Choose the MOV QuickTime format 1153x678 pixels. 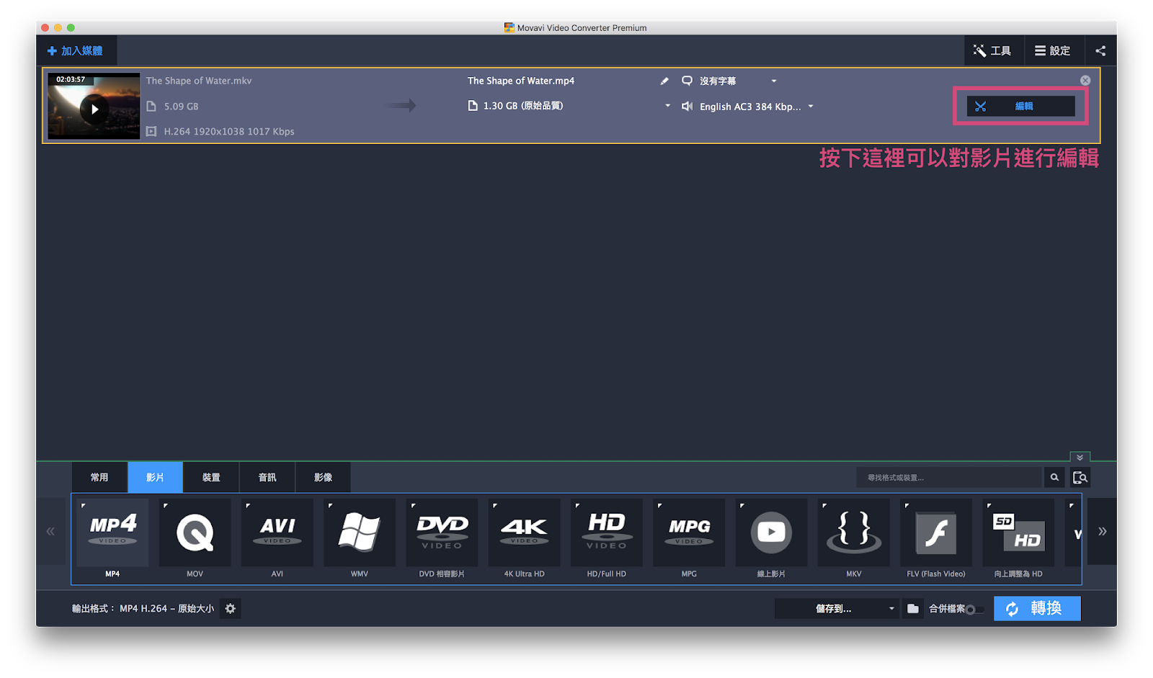coord(195,532)
